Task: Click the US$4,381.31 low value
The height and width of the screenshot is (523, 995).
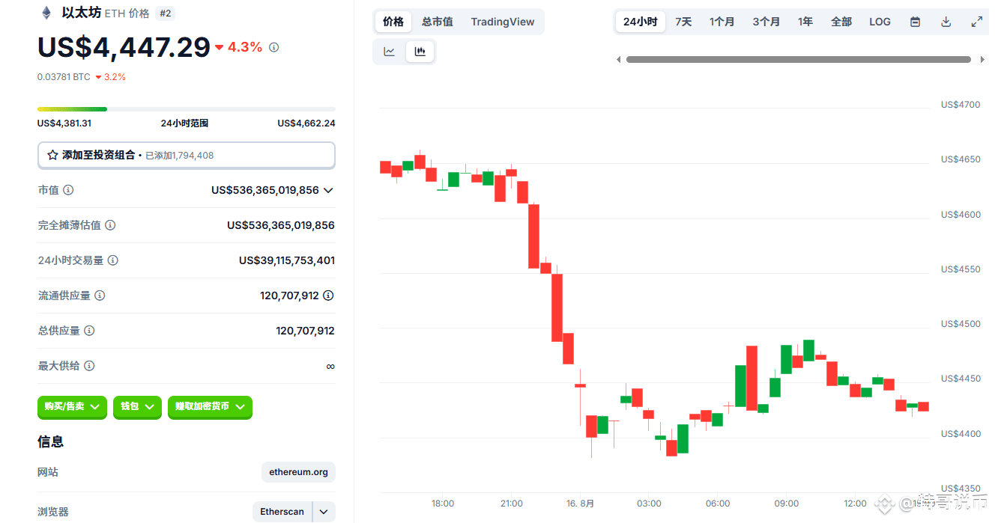Action: click(x=64, y=123)
